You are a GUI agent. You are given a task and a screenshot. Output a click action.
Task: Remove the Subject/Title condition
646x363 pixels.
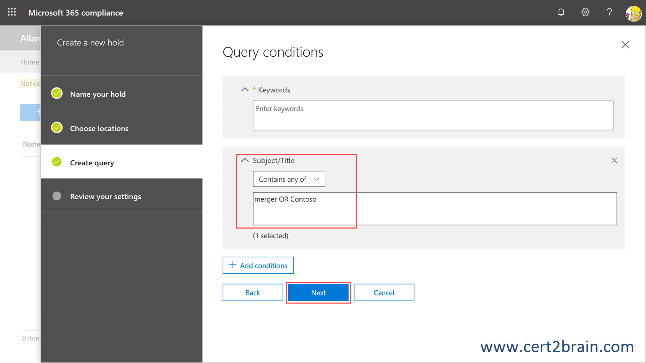coord(614,160)
